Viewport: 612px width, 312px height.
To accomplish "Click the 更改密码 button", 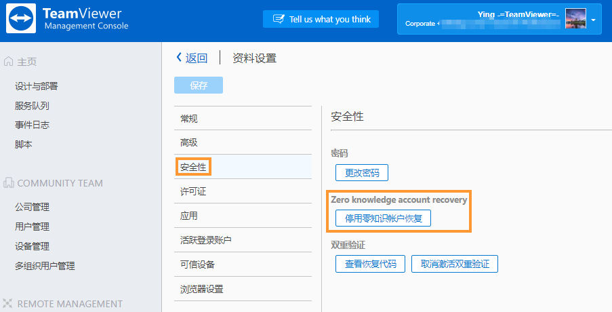I will [362, 172].
